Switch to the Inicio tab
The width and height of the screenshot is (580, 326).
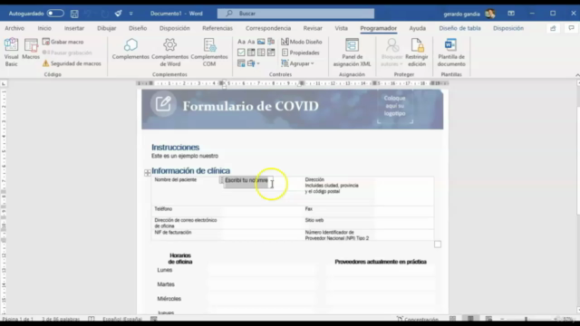(x=44, y=28)
